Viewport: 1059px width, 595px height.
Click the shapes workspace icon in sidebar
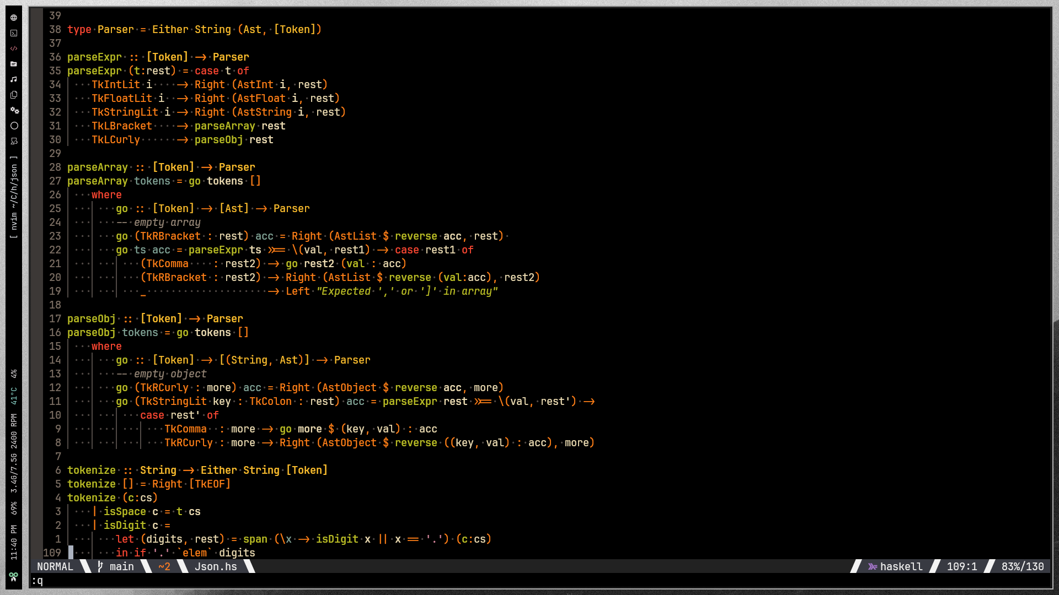14,141
